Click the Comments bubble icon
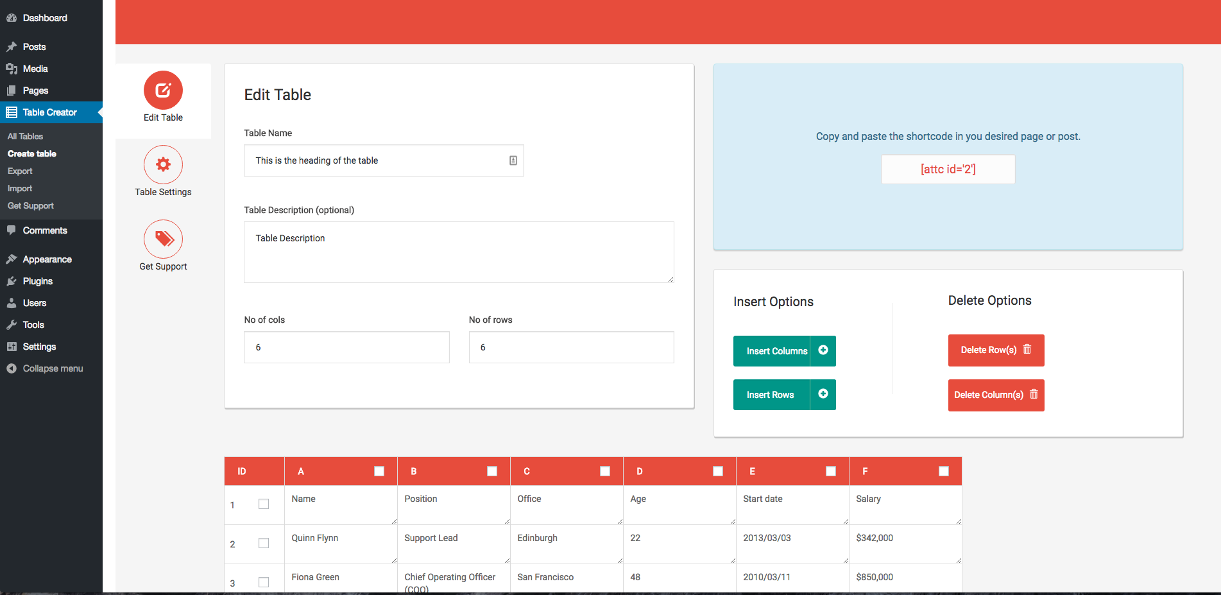Viewport: 1221px width, 595px height. pos(12,230)
